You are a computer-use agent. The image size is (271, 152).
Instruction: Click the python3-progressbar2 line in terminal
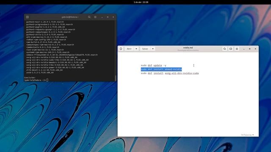50,24
